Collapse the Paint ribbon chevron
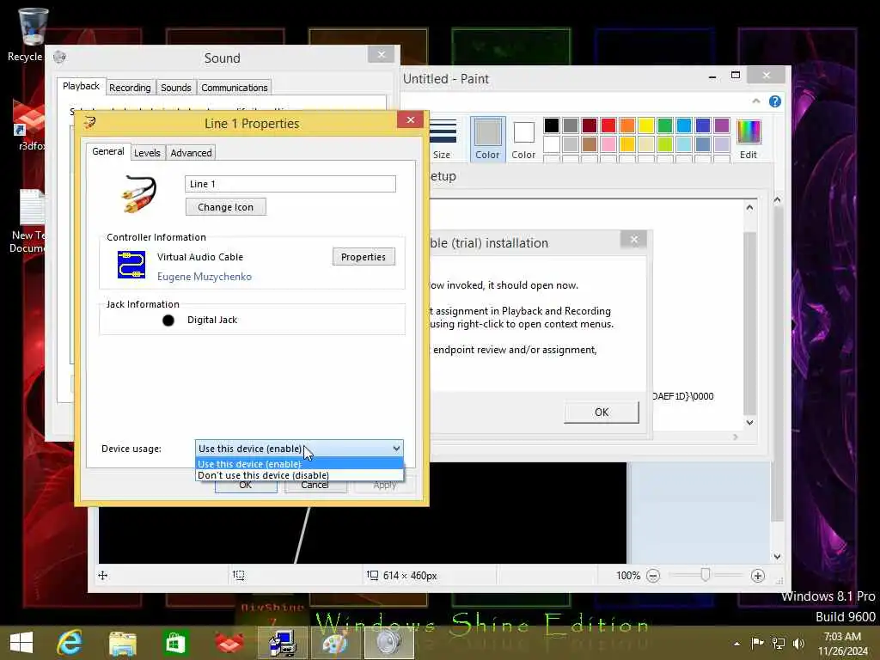Image resolution: width=880 pixels, height=660 pixels. coord(756,101)
